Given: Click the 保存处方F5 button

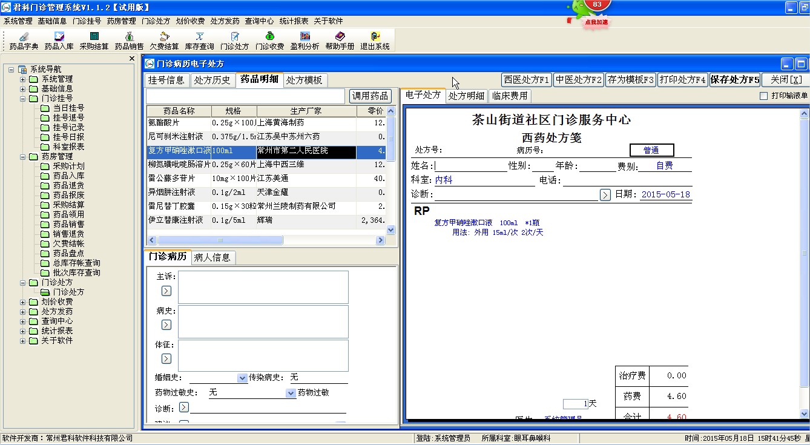Looking at the screenshot, I should click(x=735, y=80).
